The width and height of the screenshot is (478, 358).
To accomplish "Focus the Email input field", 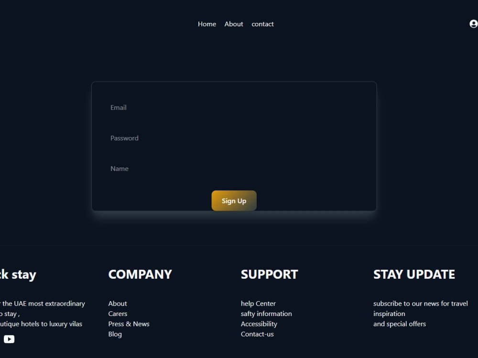I will click(234, 107).
